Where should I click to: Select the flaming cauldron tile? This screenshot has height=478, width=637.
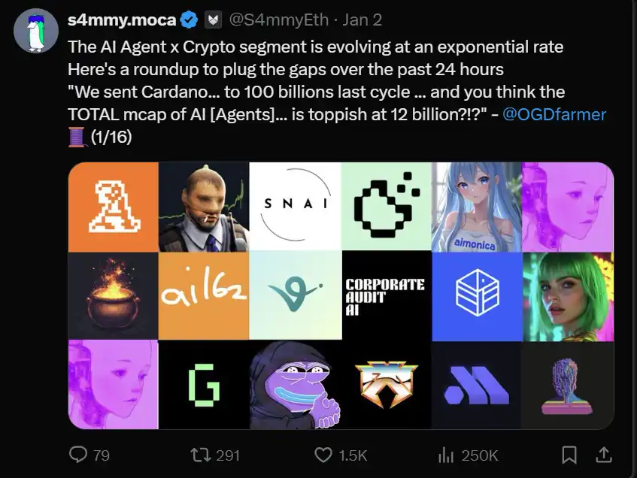coord(113,295)
